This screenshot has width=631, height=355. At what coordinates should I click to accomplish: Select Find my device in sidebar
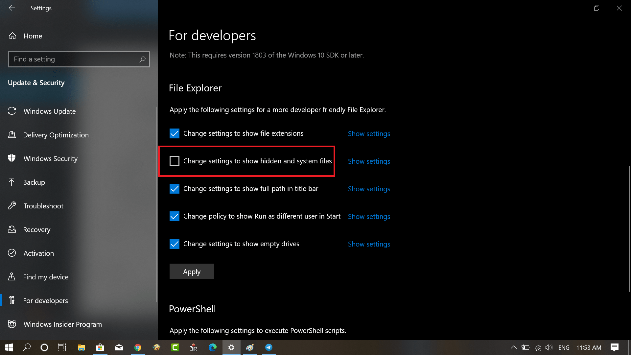point(78,277)
